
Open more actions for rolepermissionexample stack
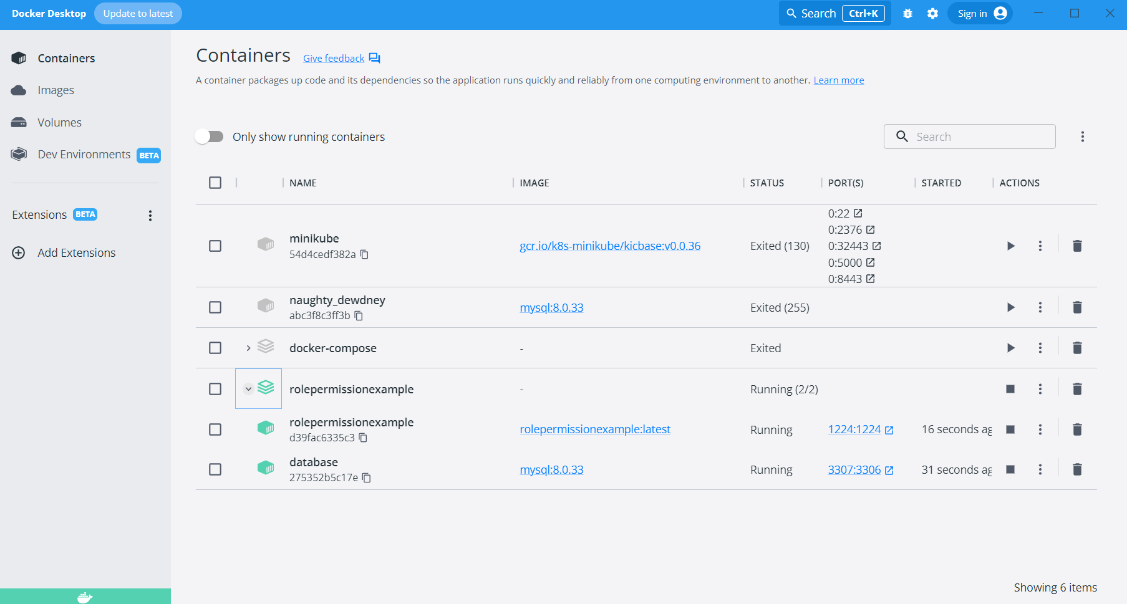tap(1040, 389)
